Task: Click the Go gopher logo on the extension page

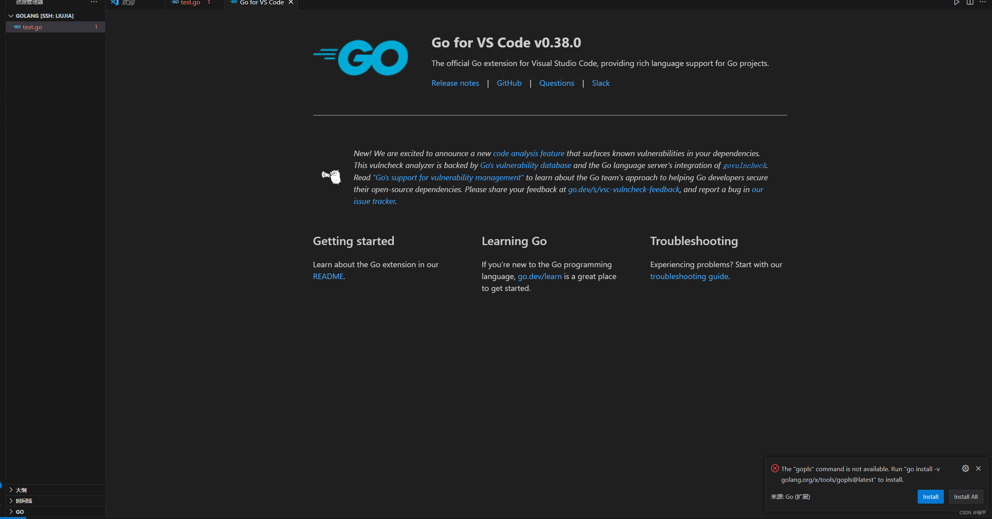Action: coord(360,57)
